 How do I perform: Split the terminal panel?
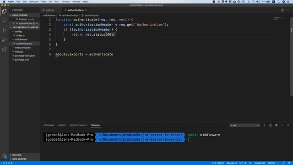click(x=271, y=125)
